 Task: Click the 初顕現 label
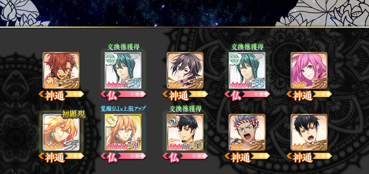(x=73, y=114)
